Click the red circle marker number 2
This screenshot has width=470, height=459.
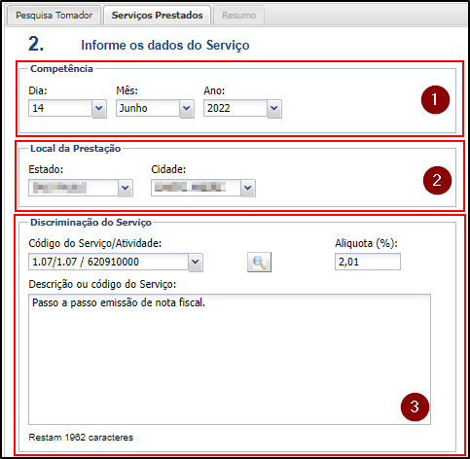coord(437,180)
